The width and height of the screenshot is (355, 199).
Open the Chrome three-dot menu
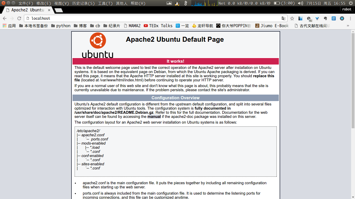tap(350, 18)
